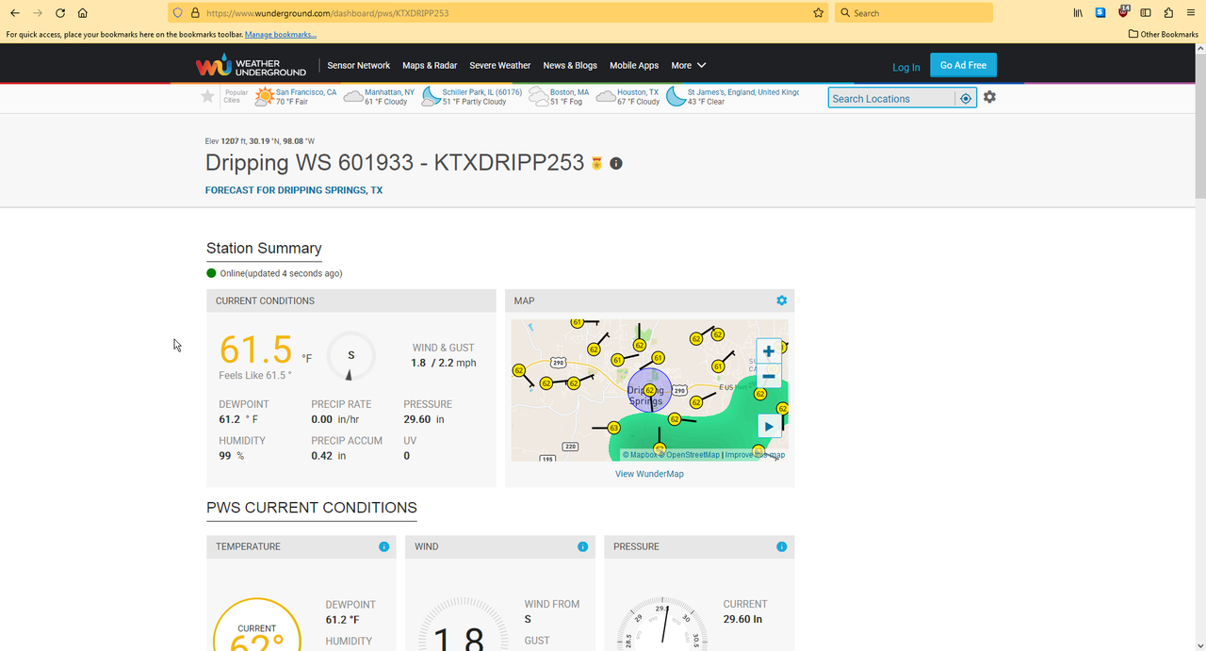Reload the page with the refresh icon

pos(60,13)
